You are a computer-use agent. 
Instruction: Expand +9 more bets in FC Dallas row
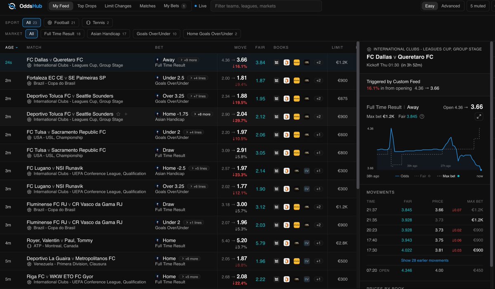coord(189,60)
